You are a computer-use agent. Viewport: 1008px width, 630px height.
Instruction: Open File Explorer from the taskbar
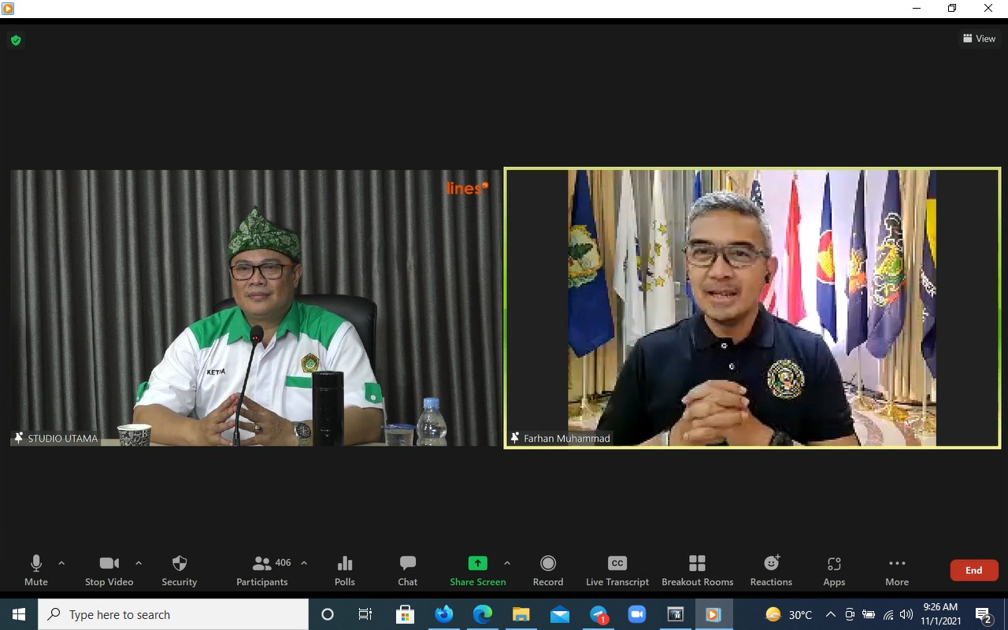pyautogui.click(x=521, y=614)
